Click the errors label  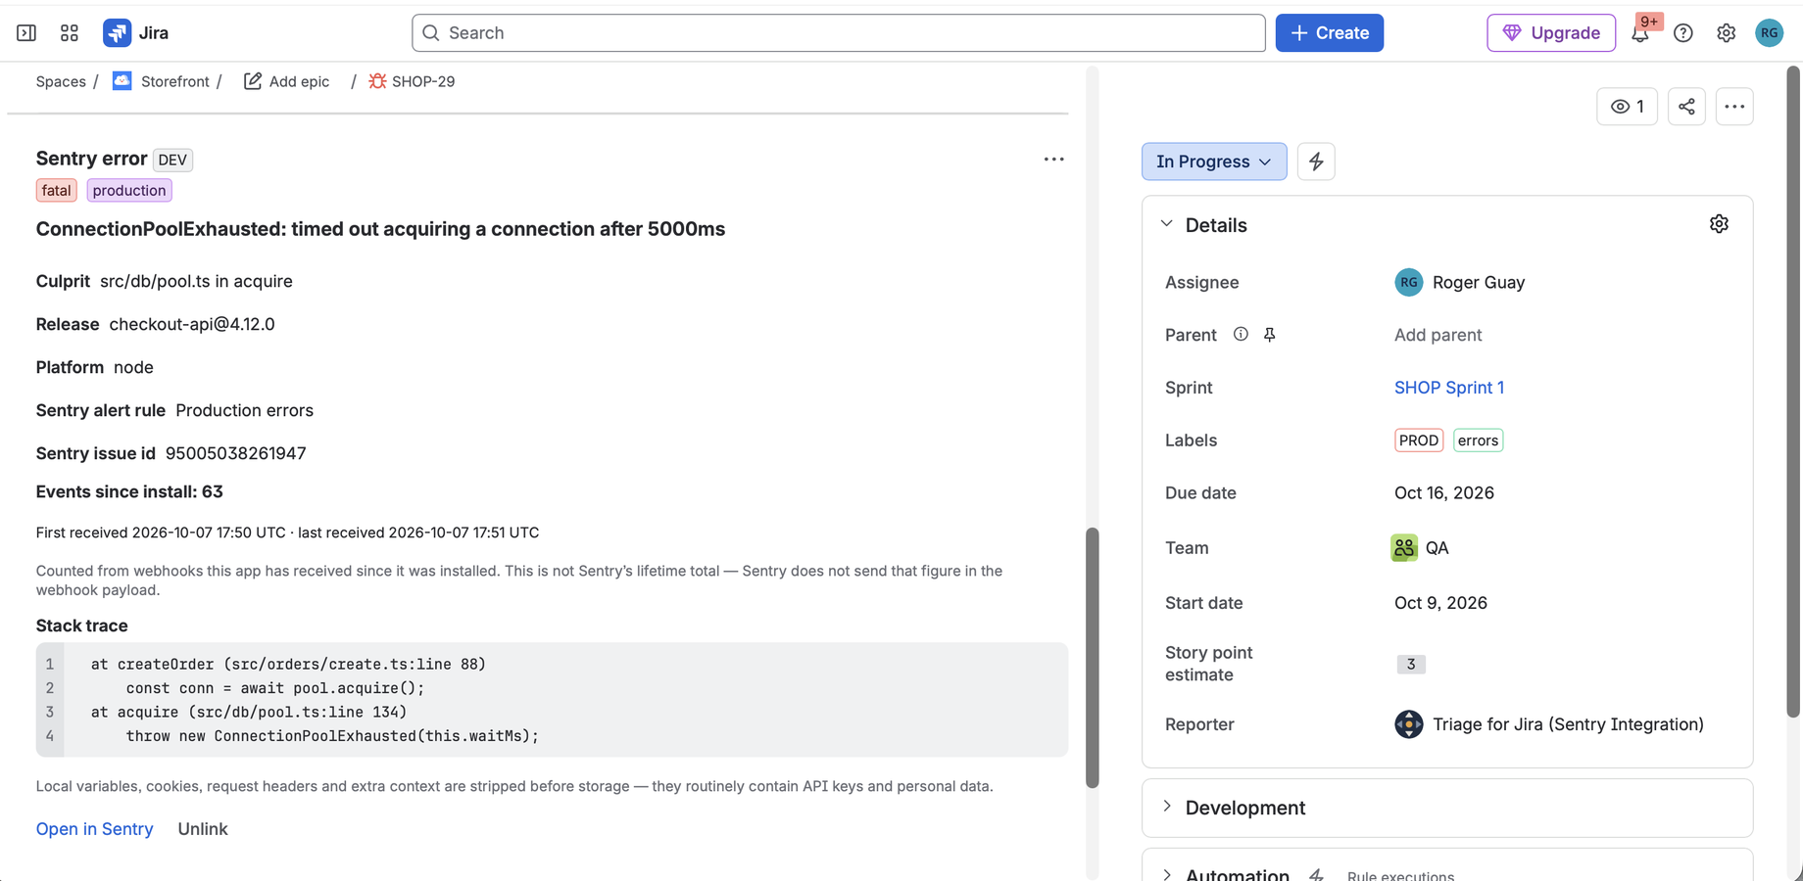pos(1478,440)
